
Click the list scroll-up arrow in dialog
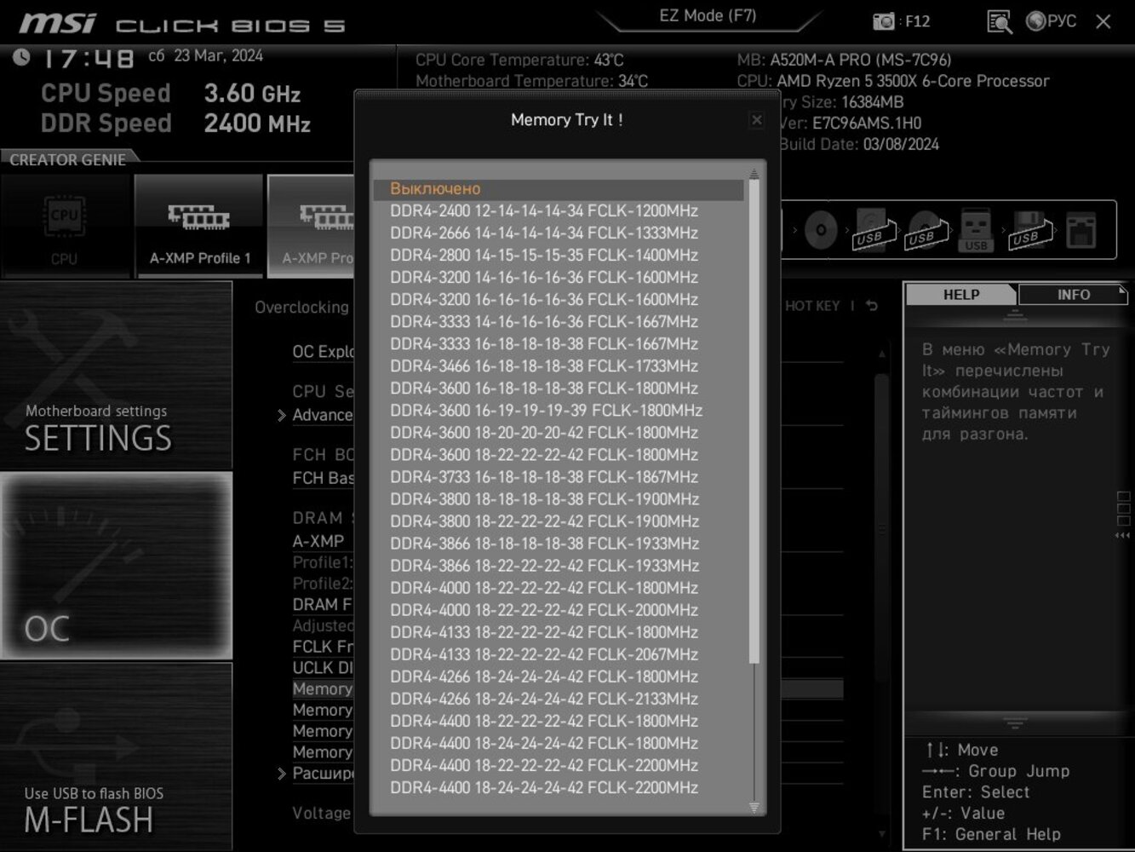(754, 174)
